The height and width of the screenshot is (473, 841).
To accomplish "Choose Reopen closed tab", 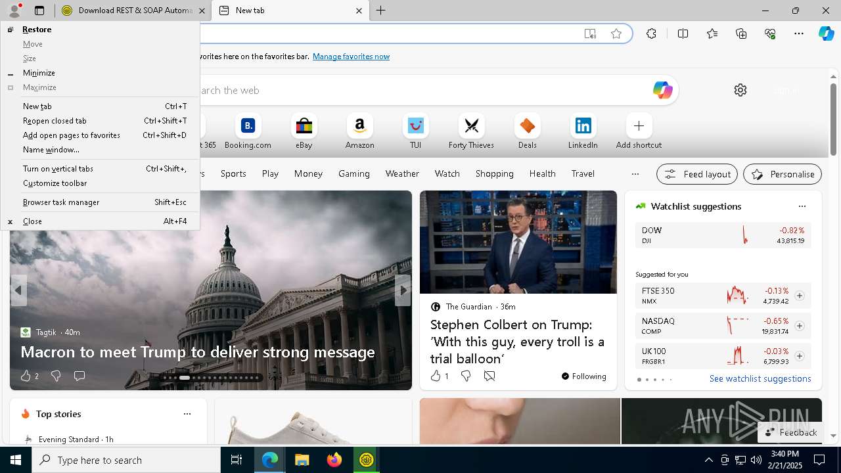I will point(101,121).
